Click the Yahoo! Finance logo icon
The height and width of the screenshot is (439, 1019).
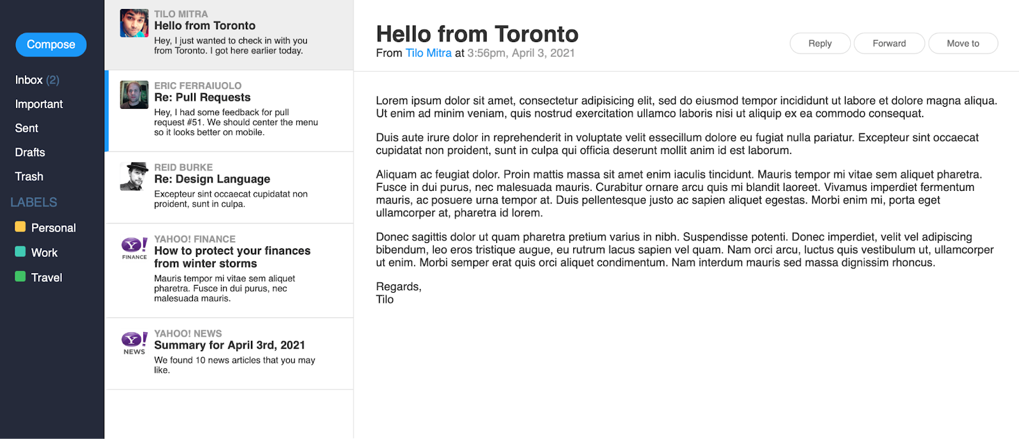tap(134, 247)
